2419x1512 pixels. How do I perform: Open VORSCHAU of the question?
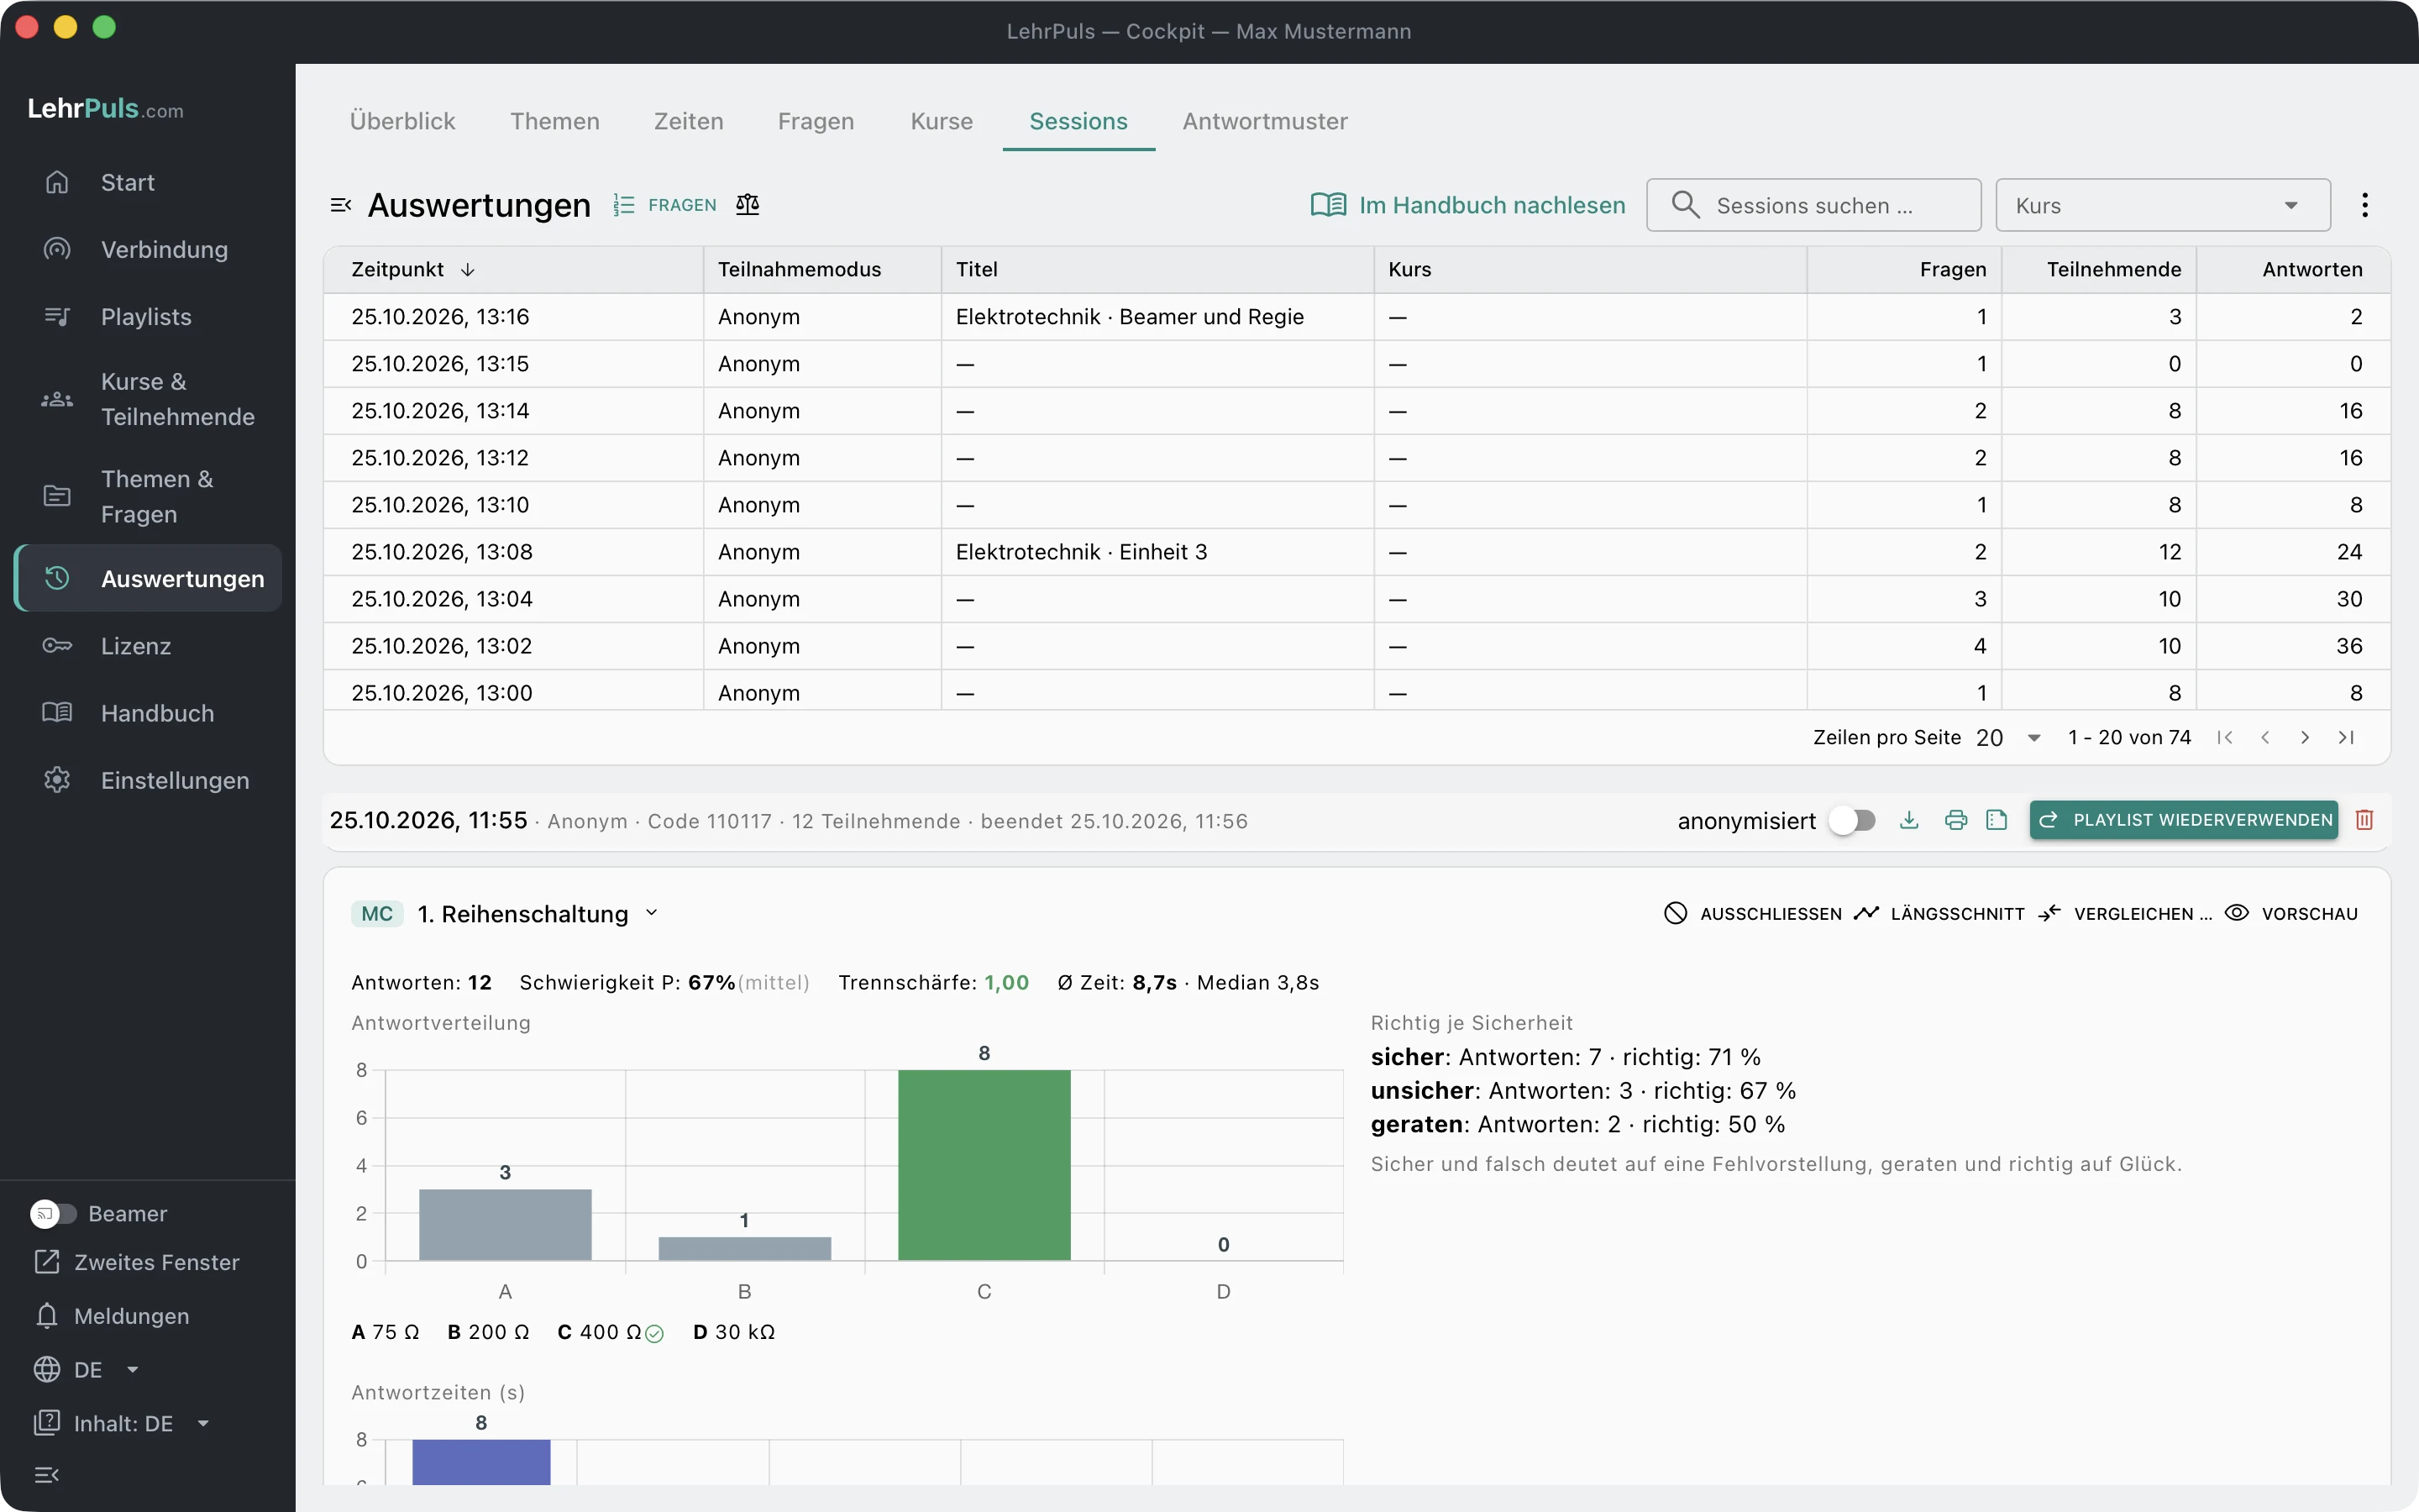pos(2291,913)
